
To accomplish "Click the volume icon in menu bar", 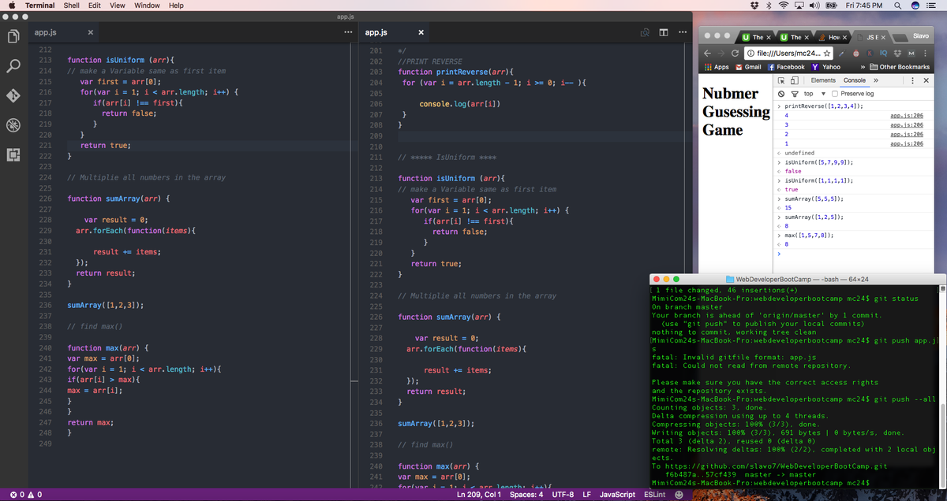I will (813, 6).
